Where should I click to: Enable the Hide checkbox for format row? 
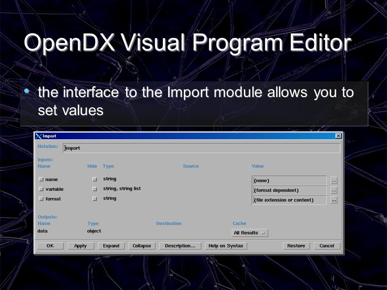click(94, 199)
